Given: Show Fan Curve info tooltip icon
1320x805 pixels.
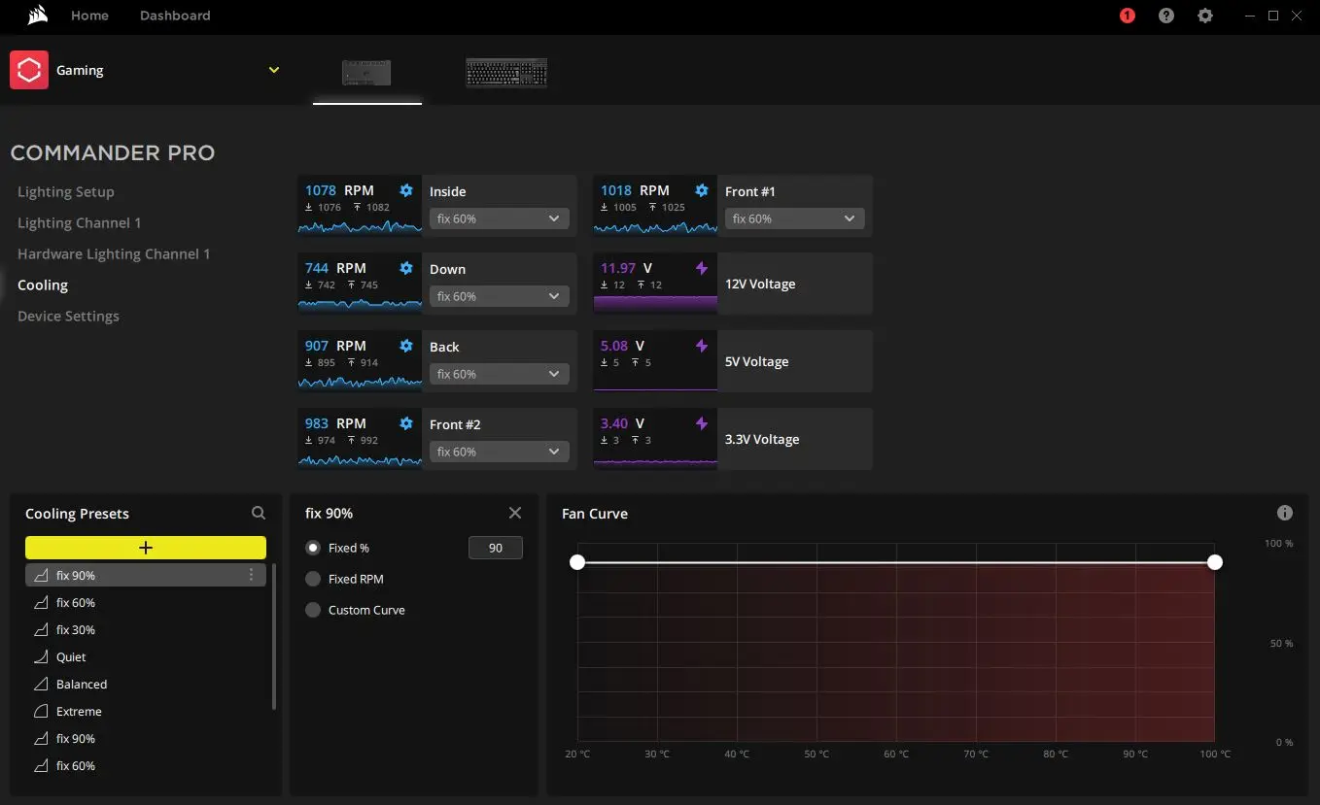Looking at the screenshot, I should (x=1285, y=513).
